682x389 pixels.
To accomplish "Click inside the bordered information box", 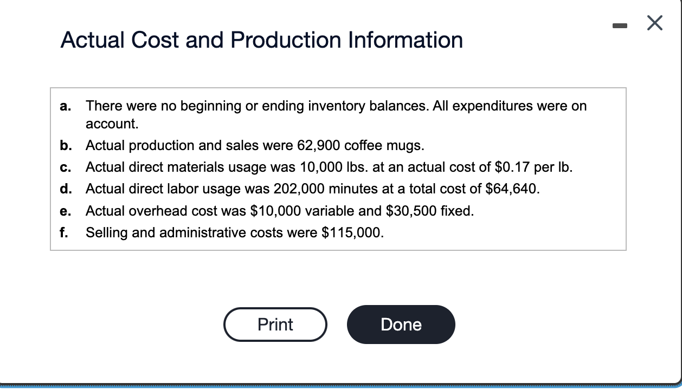I will 339,168.
